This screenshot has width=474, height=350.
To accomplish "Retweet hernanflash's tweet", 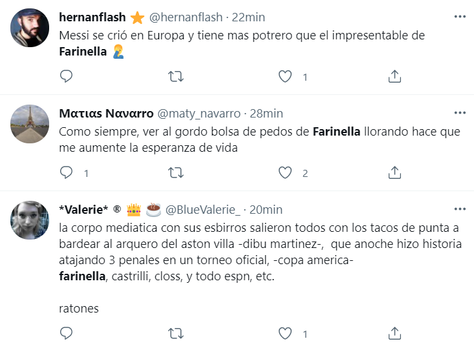I will pyautogui.click(x=175, y=77).
